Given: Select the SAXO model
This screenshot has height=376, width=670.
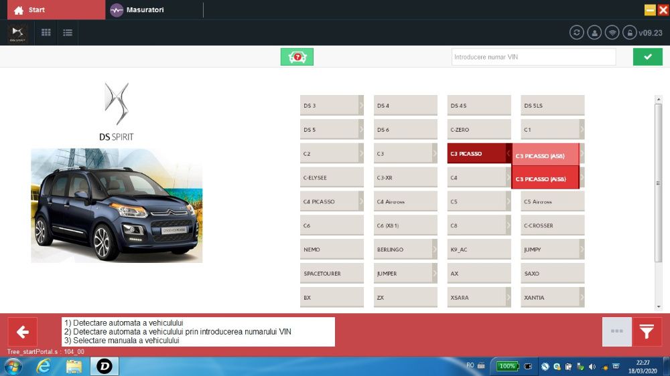Looking at the screenshot, I should tap(553, 274).
